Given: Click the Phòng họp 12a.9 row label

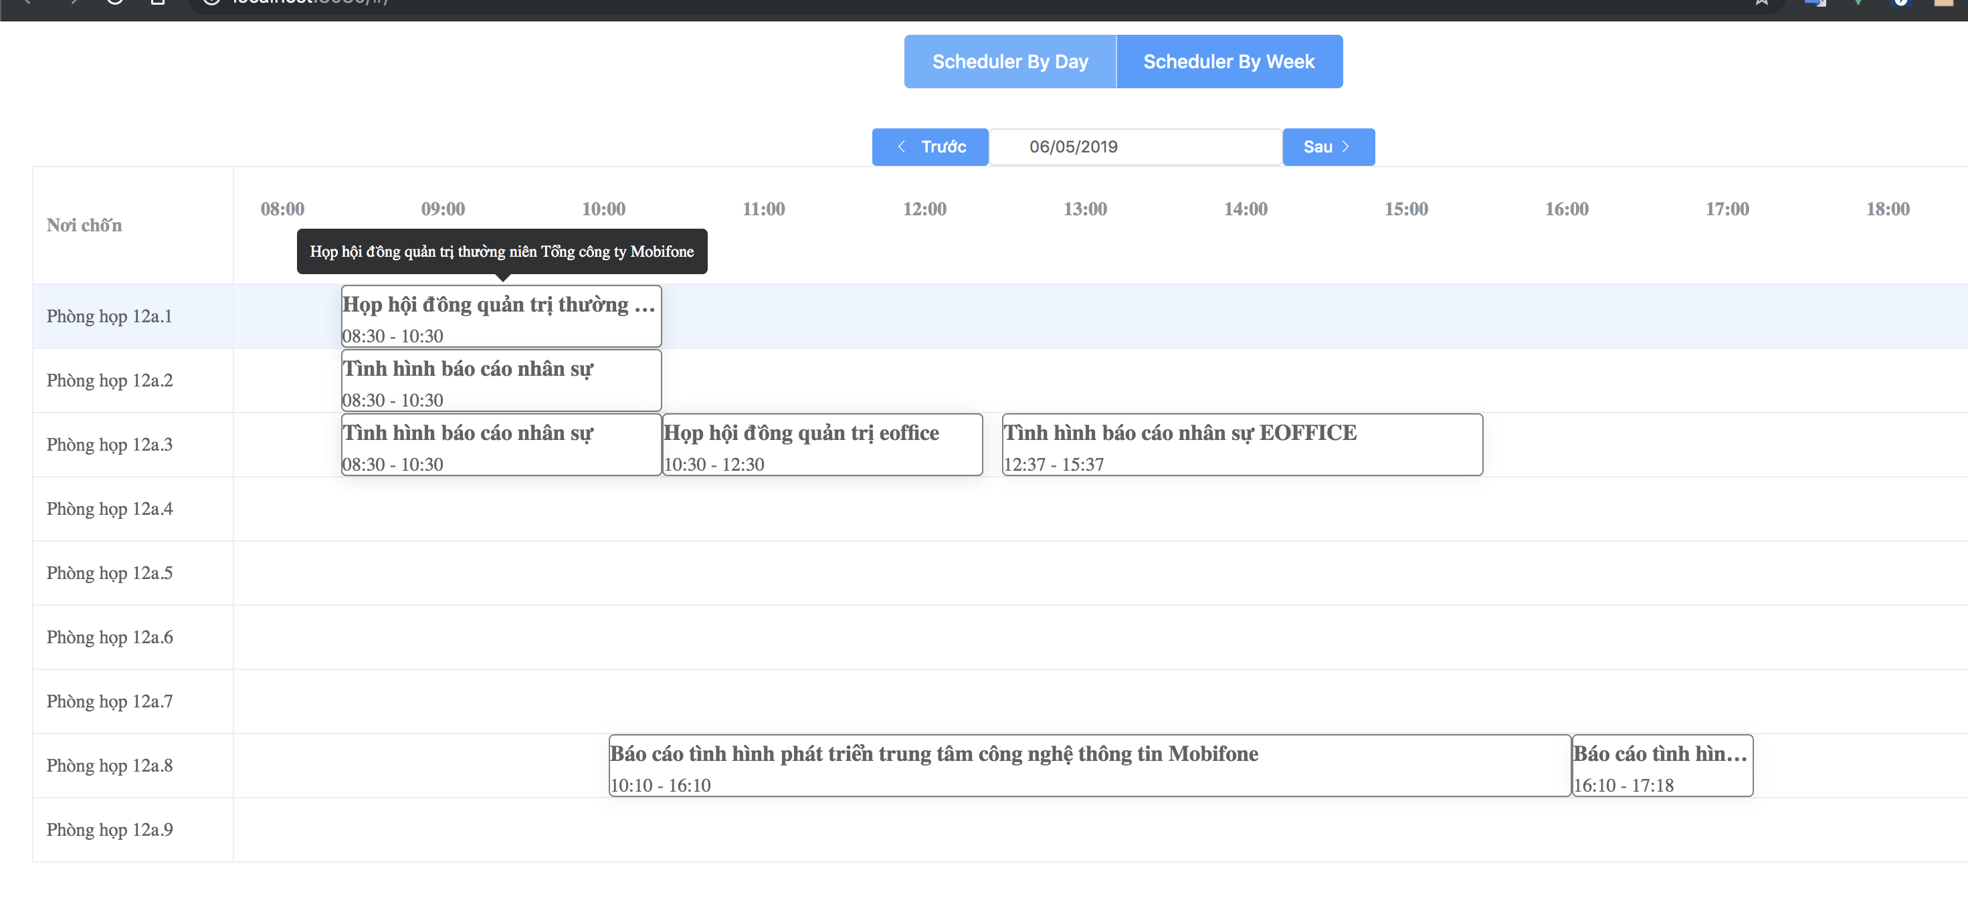Looking at the screenshot, I should tap(109, 830).
